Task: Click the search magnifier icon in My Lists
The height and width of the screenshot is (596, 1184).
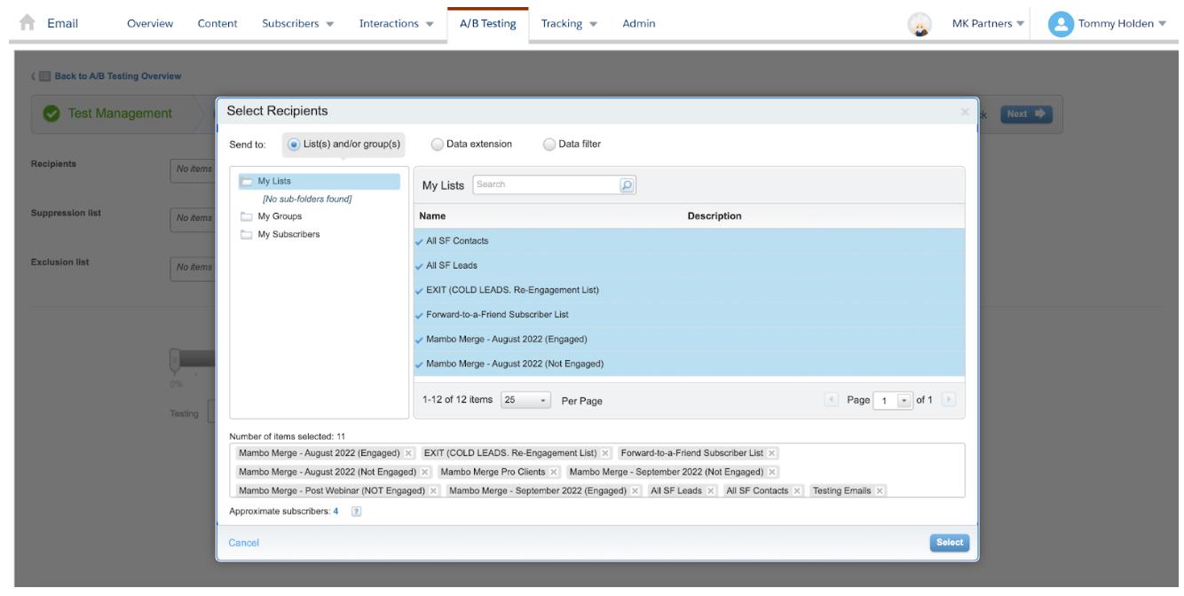Action: pyautogui.click(x=627, y=184)
